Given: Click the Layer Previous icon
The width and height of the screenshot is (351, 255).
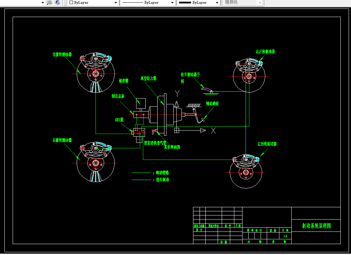Looking at the screenshot, I should click(58, 2).
